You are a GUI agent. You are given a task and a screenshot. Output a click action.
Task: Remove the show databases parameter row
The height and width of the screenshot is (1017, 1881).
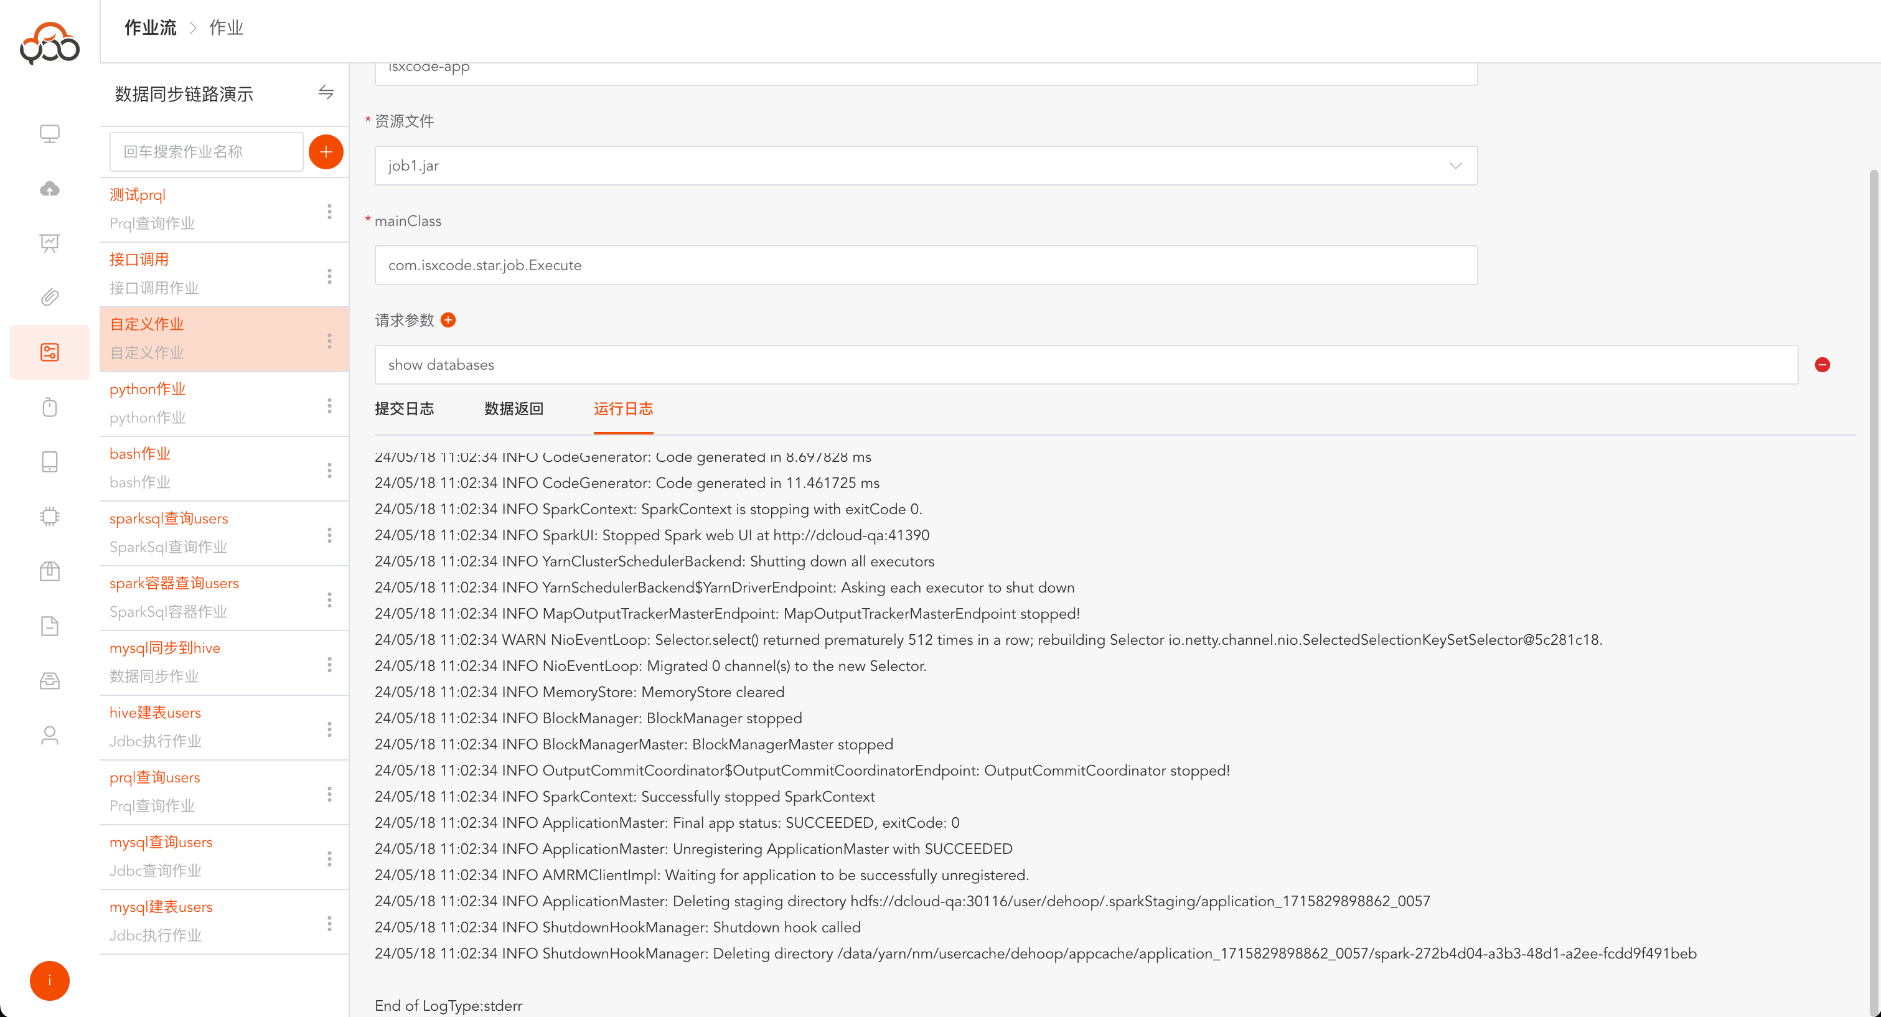1822,365
